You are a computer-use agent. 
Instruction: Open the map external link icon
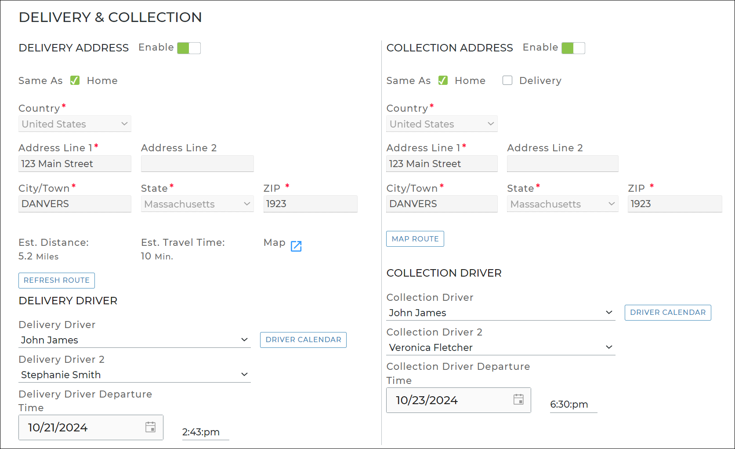coord(296,246)
